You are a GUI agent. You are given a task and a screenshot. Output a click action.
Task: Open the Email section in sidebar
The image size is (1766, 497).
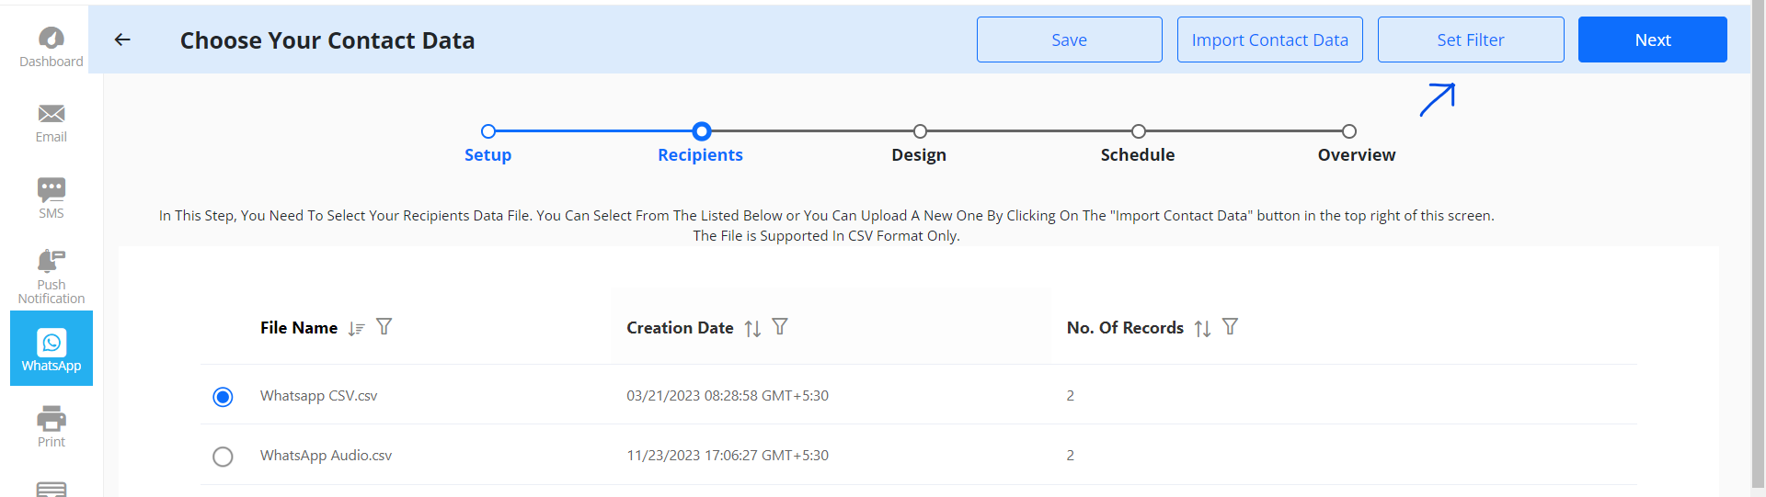51,123
